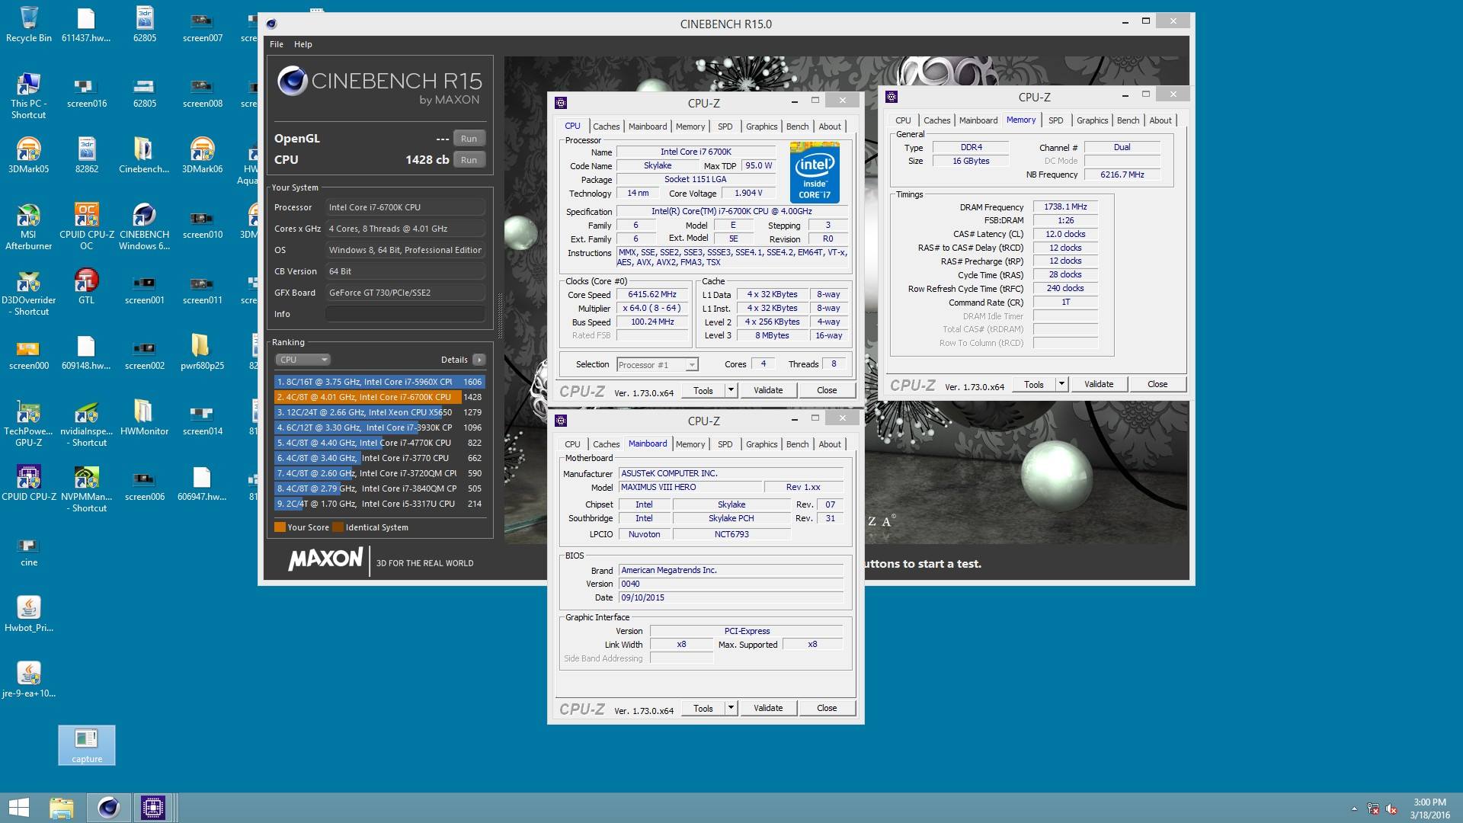Open 3DMark06 desktop icon

202,155
